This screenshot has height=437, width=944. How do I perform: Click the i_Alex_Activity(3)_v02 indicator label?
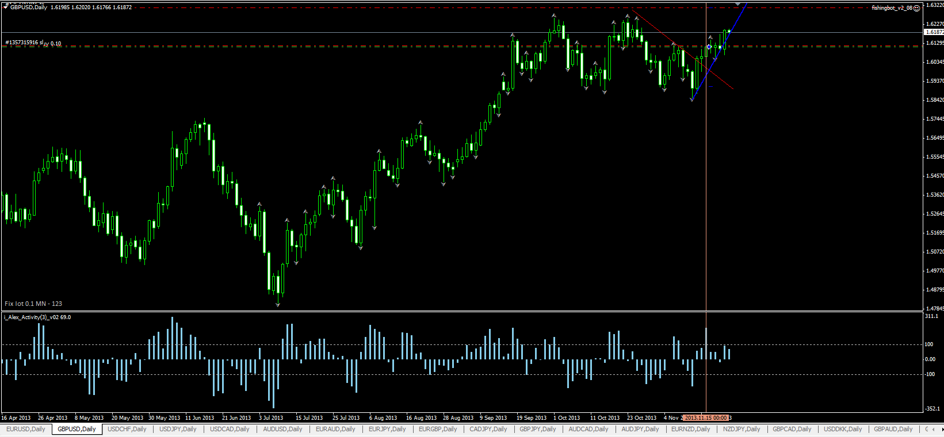coord(37,317)
